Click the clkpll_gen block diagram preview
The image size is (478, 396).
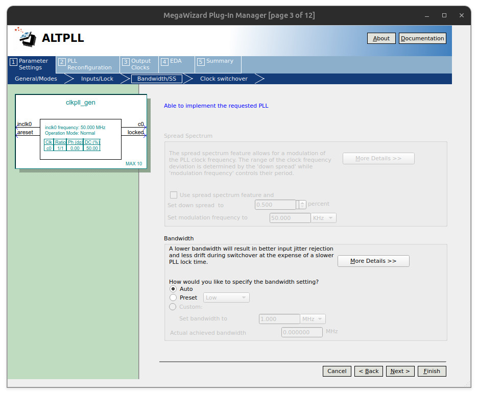pyautogui.click(x=81, y=132)
